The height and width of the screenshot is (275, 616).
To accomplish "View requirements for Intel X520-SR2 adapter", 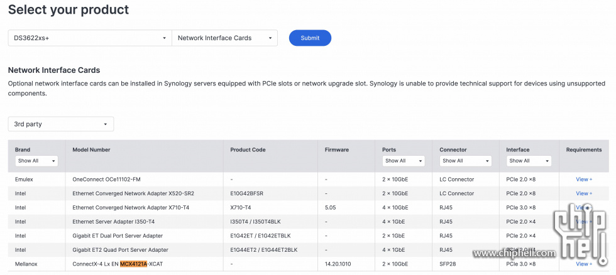I will pyautogui.click(x=584, y=193).
